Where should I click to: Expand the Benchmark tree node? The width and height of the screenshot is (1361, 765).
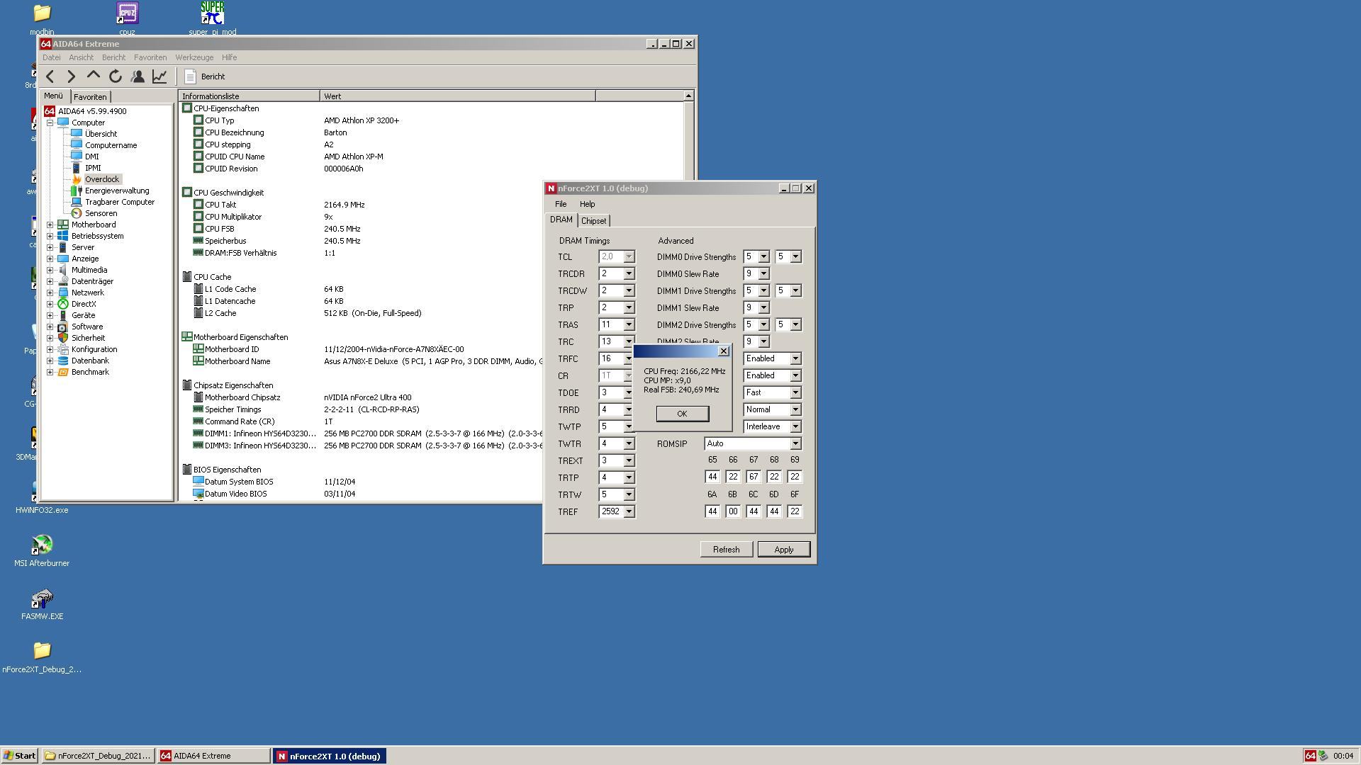click(50, 372)
